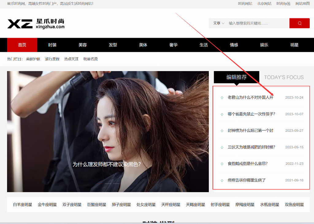Click the date 2023-09-27
This screenshot has height=224, width=314.
pos(294,131)
